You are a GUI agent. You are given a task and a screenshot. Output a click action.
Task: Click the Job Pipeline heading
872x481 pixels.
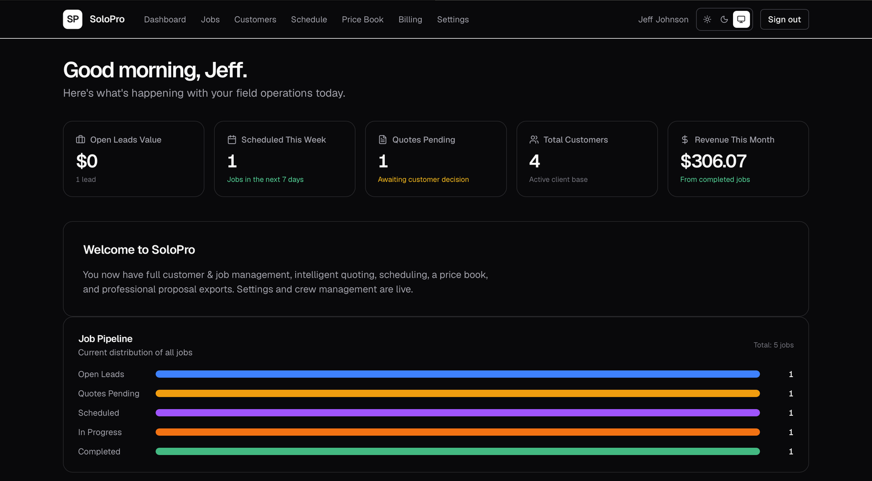point(105,339)
